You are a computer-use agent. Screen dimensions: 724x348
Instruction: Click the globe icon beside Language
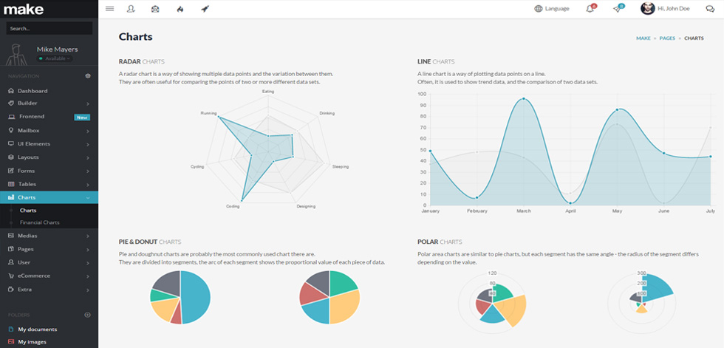pos(539,8)
